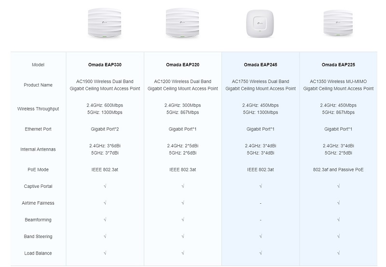This screenshot has width=386, height=267.
Task: Select the Omada EAP320 model name
Action: (x=183, y=65)
